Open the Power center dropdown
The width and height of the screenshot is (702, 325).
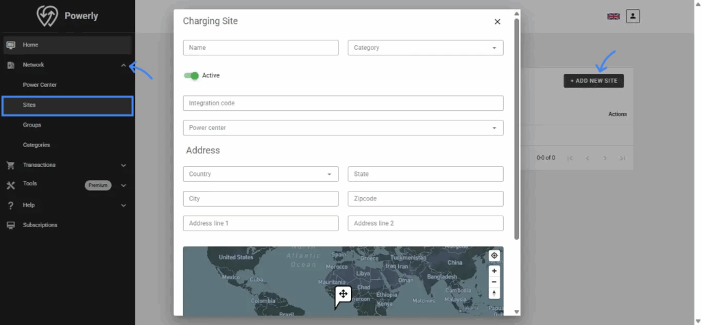(343, 128)
